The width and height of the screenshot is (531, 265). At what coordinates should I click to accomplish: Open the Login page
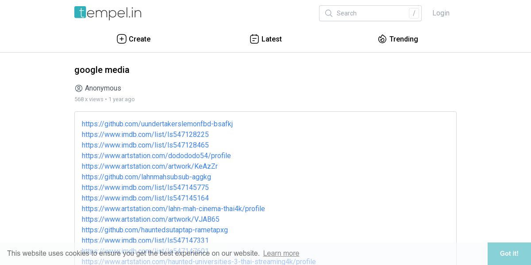441,13
